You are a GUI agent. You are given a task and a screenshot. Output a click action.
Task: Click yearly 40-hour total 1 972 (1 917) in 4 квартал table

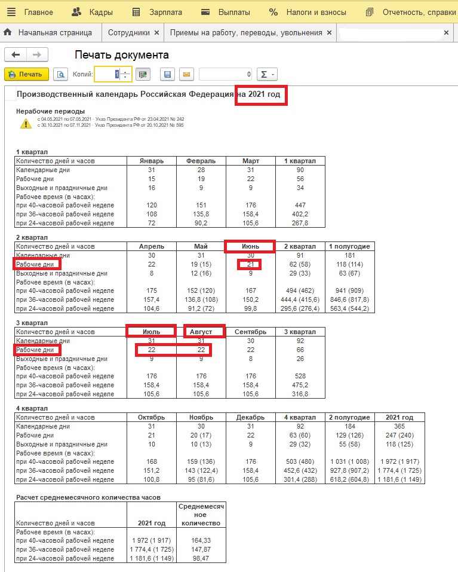pos(399,461)
